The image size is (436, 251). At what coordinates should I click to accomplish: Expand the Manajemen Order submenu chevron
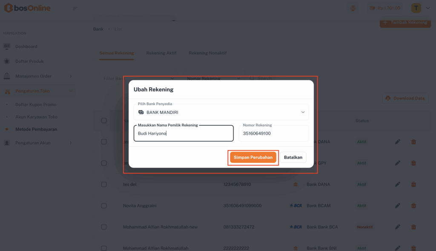click(x=71, y=76)
